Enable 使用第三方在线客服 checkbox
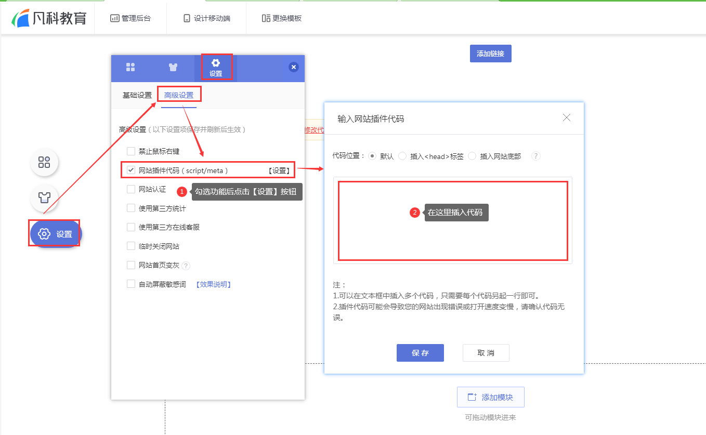 tap(131, 227)
